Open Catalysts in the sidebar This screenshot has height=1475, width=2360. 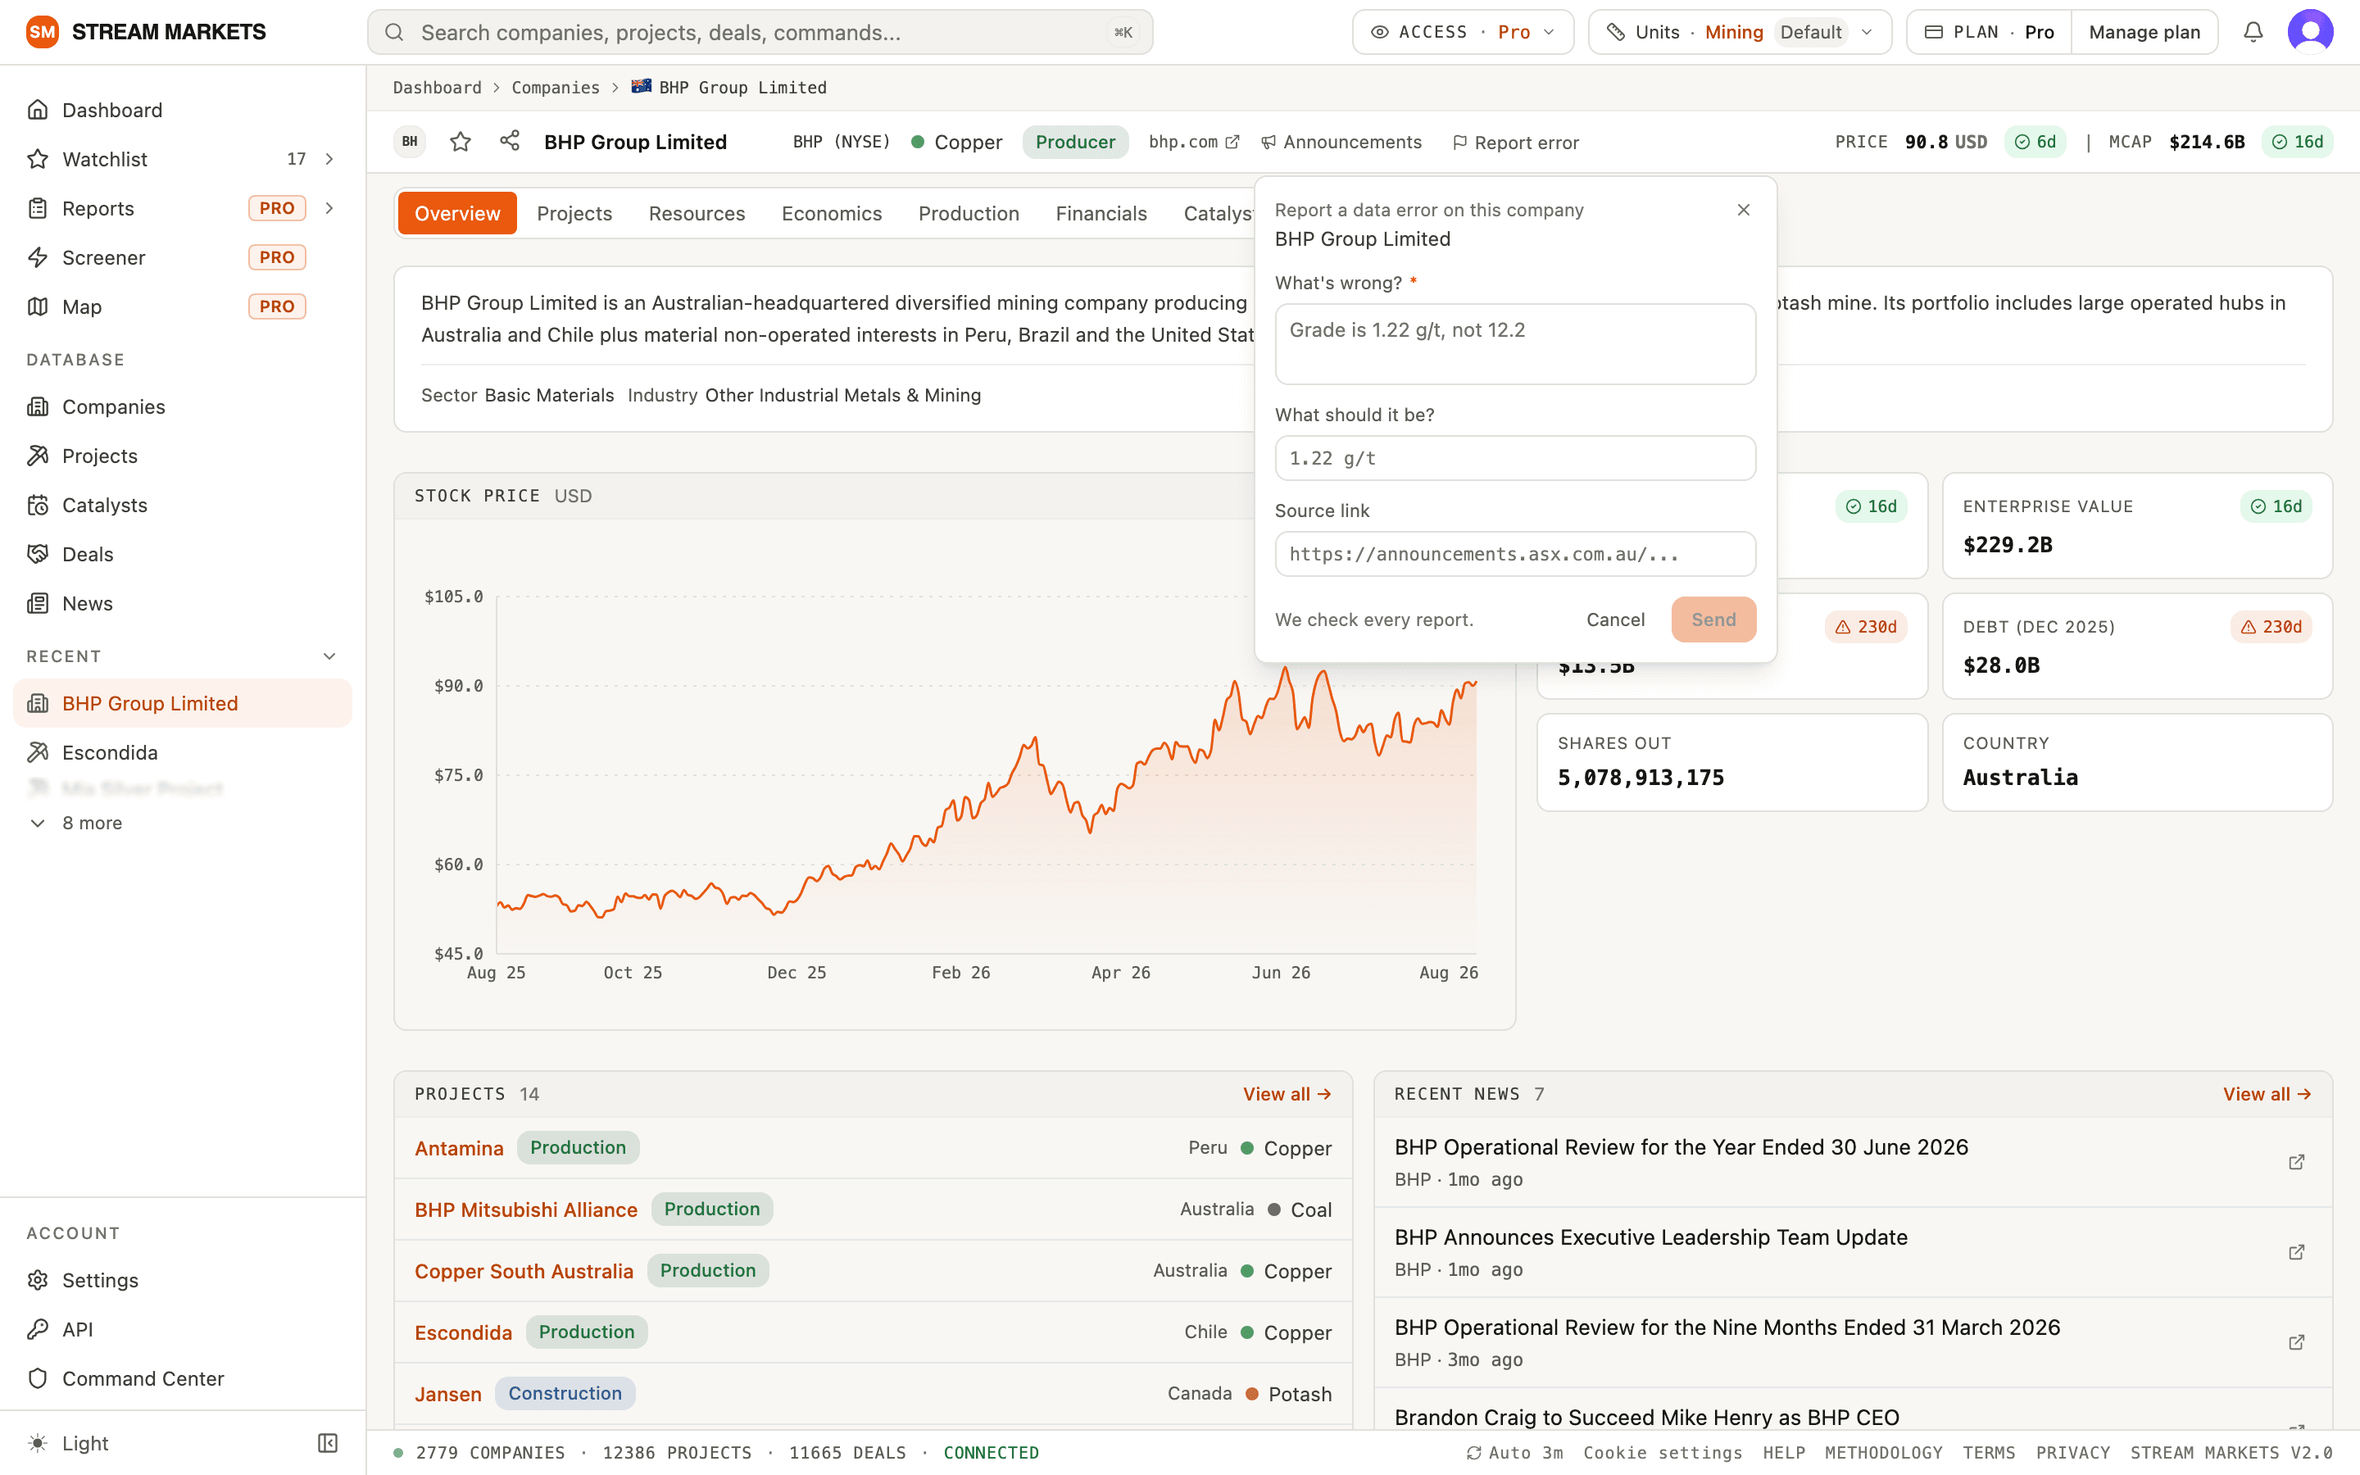click(x=183, y=506)
